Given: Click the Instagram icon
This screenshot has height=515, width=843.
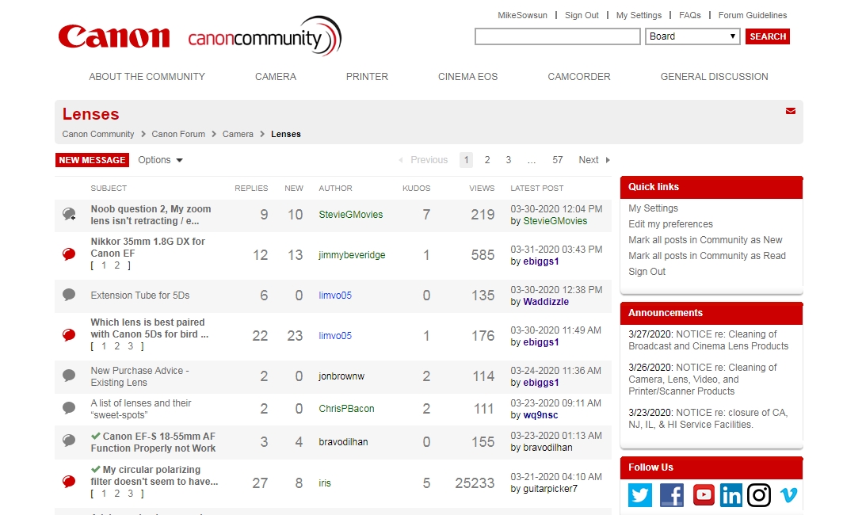Looking at the screenshot, I should pyautogui.click(x=759, y=495).
